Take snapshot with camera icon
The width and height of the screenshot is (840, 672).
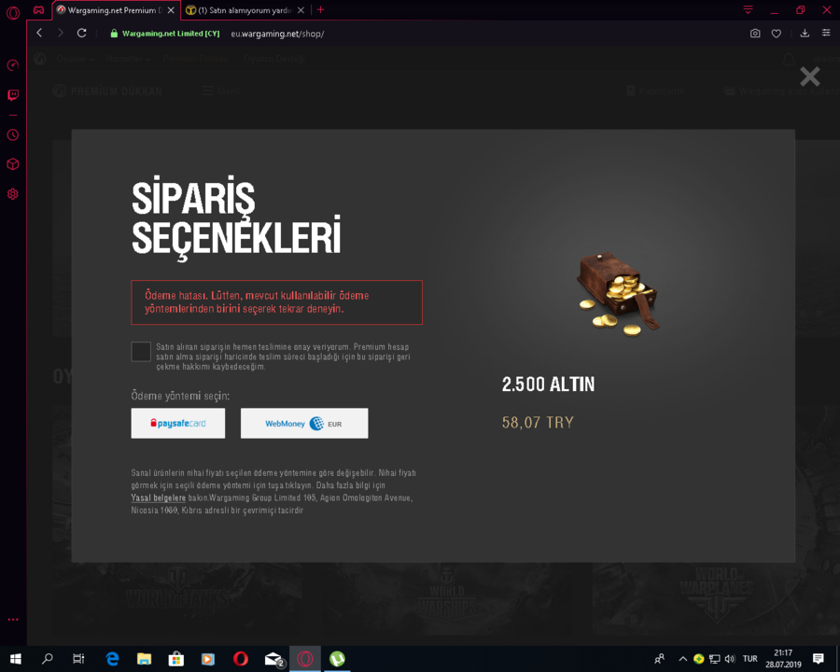point(755,34)
